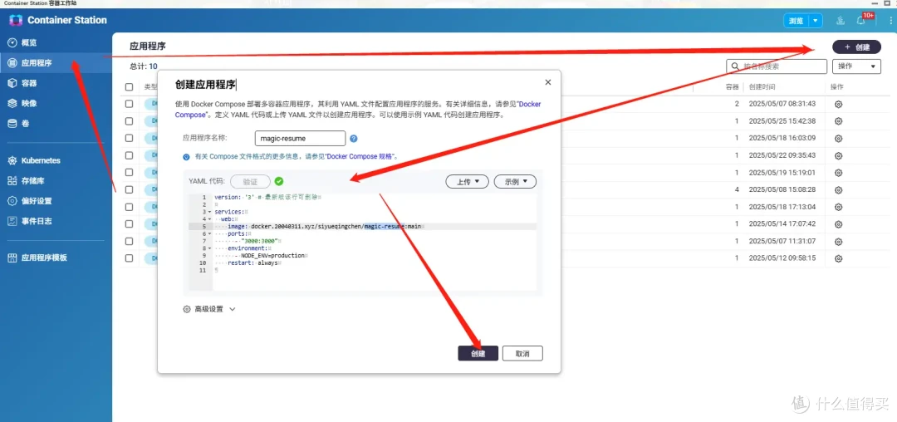Open the Docker Compose 规格 link
The width and height of the screenshot is (897, 422).
(361, 156)
